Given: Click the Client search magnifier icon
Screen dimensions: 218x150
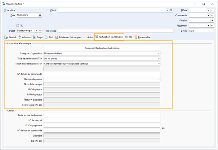Looking at the screenshot, I should (171, 10).
